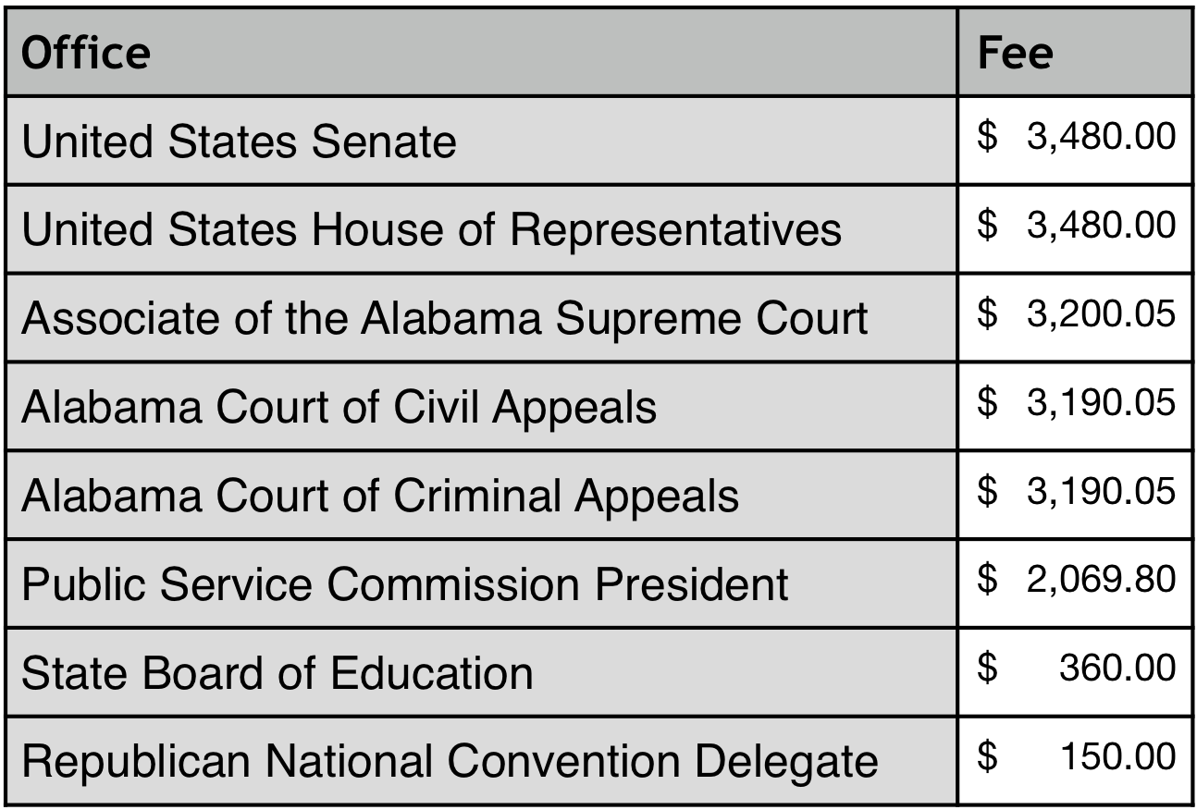The image size is (1197, 810).
Task: Select the United States House of Representatives cell
Action: [431, 230]
